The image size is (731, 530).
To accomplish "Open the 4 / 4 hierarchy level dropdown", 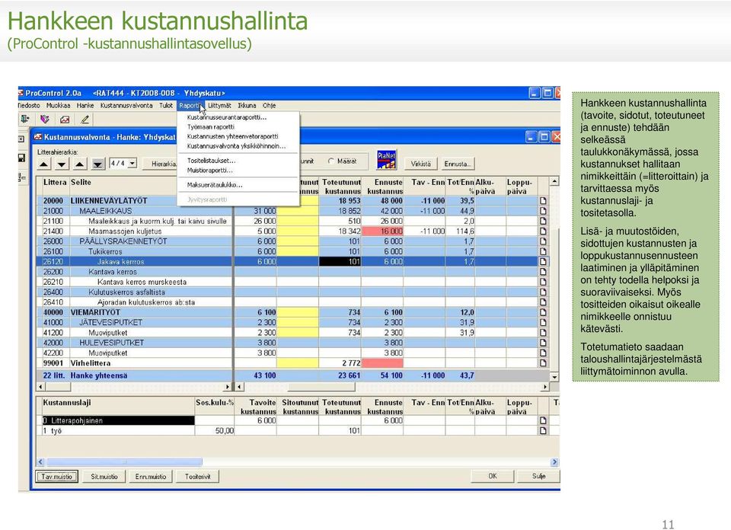I will 132,163.
